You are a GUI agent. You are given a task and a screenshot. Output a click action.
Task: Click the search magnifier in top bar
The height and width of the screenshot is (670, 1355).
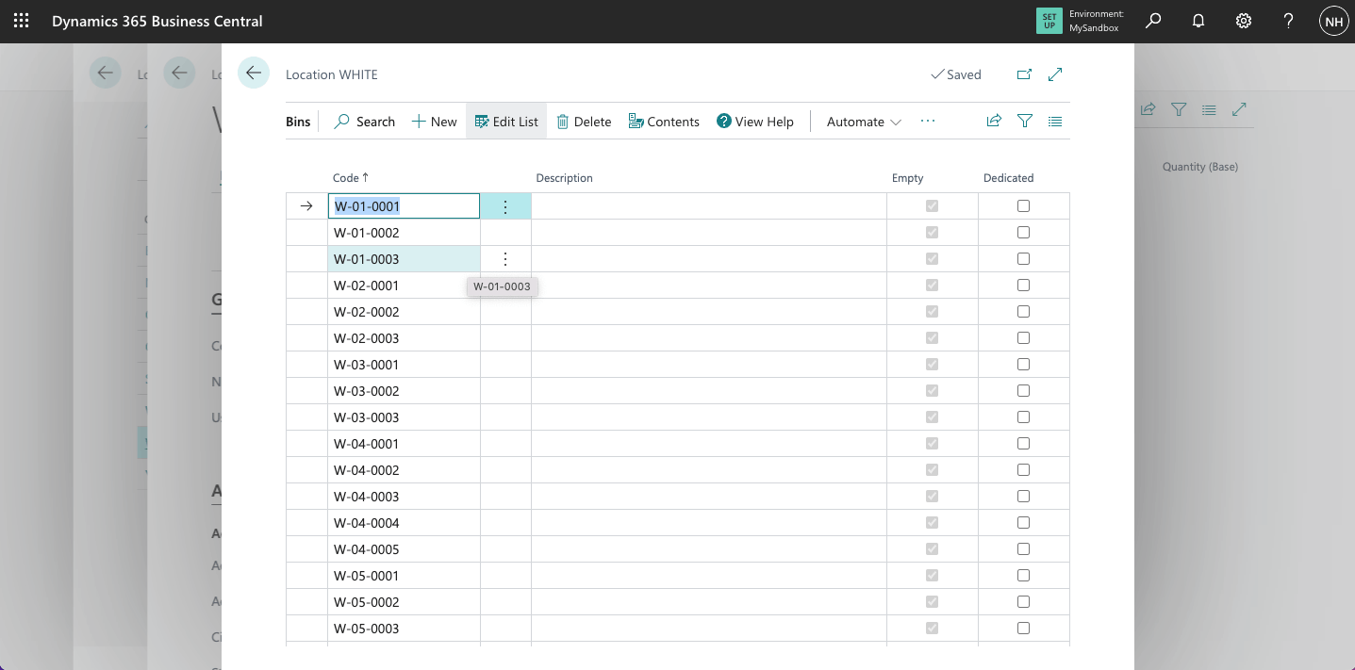tap(1152, 21)
